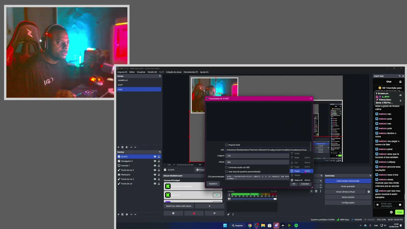Click Cancelar in the properties dialog

[x=305, y=184]
